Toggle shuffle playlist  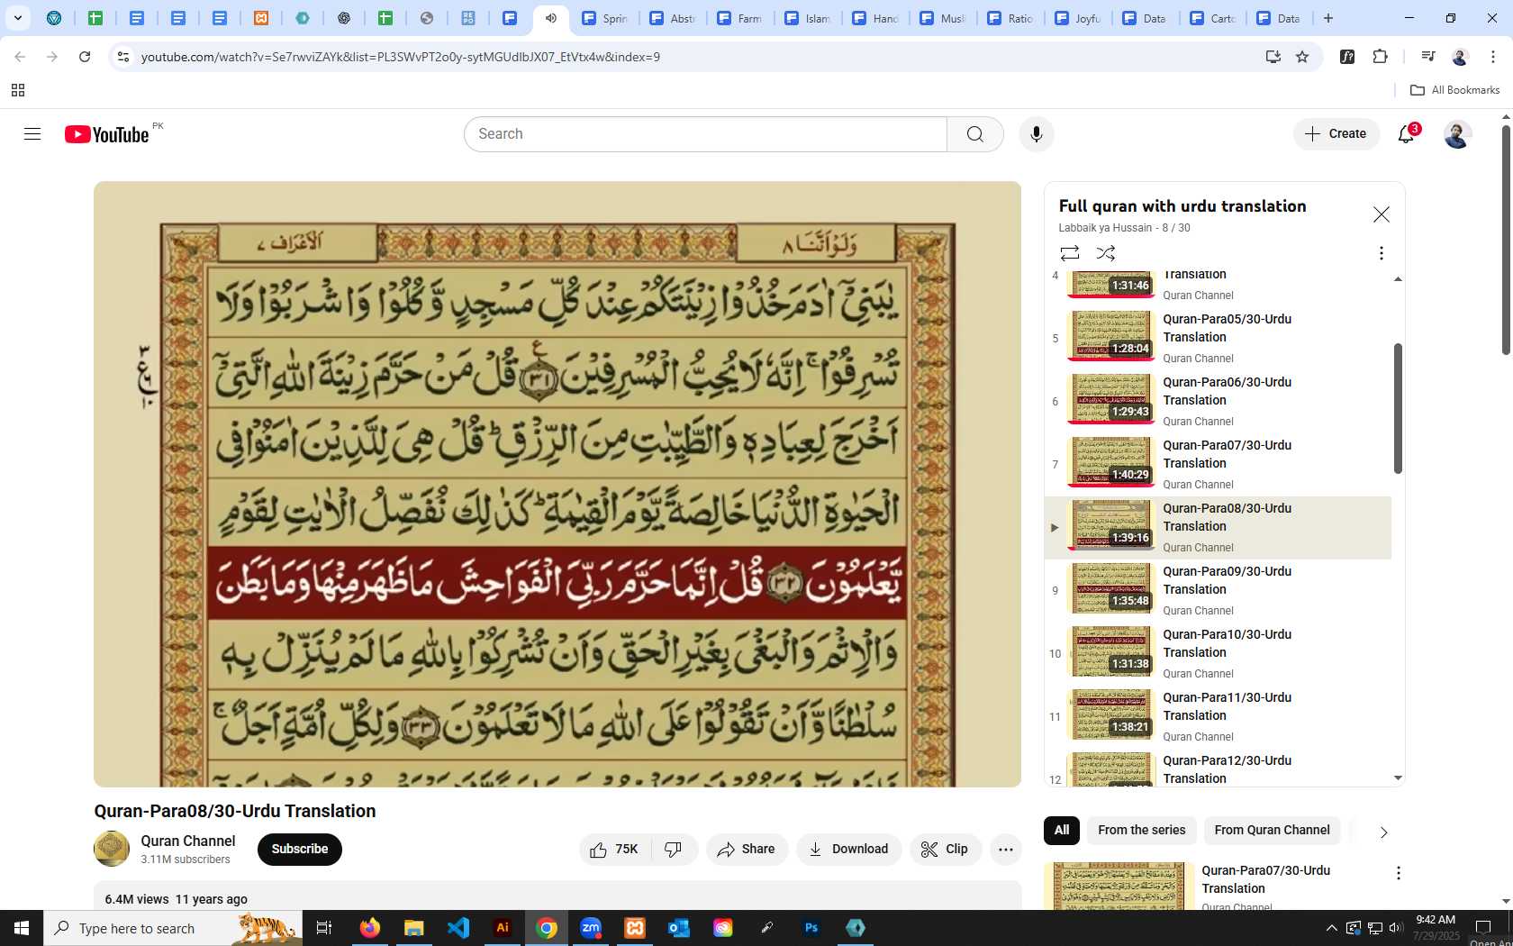pos(1106,253)
